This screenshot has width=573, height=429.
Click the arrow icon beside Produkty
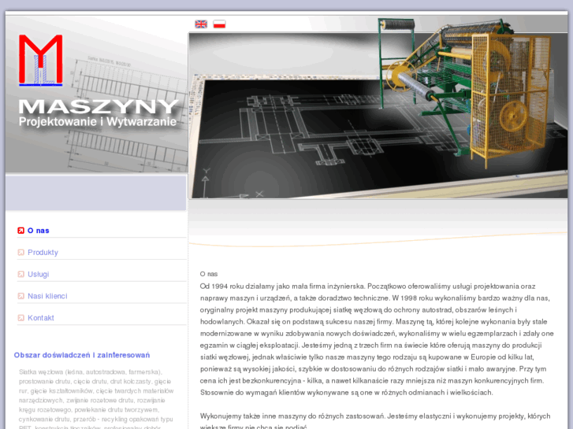[20, 253]
